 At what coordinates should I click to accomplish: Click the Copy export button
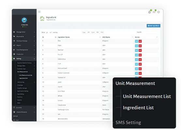point(84,32)
